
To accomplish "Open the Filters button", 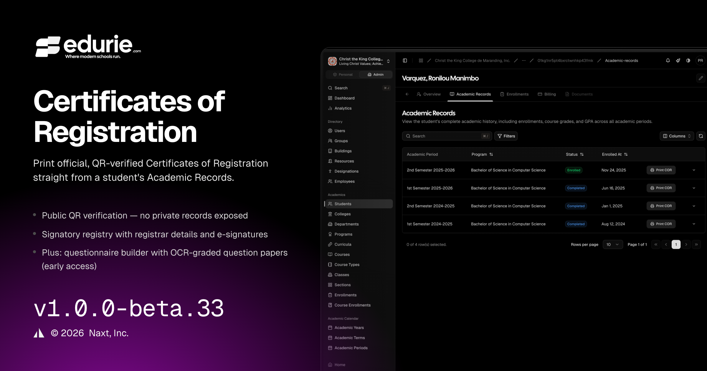I will click(x=506, y=136).
